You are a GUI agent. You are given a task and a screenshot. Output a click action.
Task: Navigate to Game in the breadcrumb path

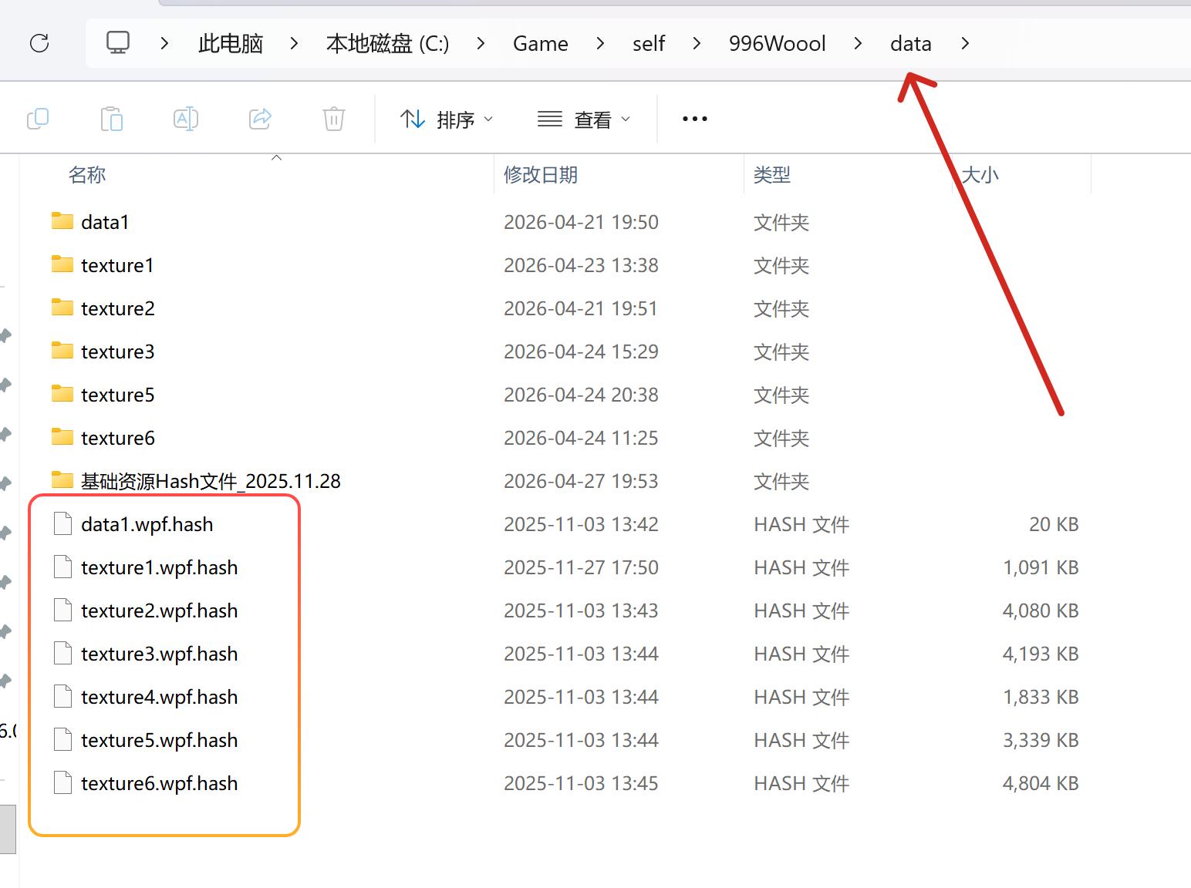click(x=540, y=44)
